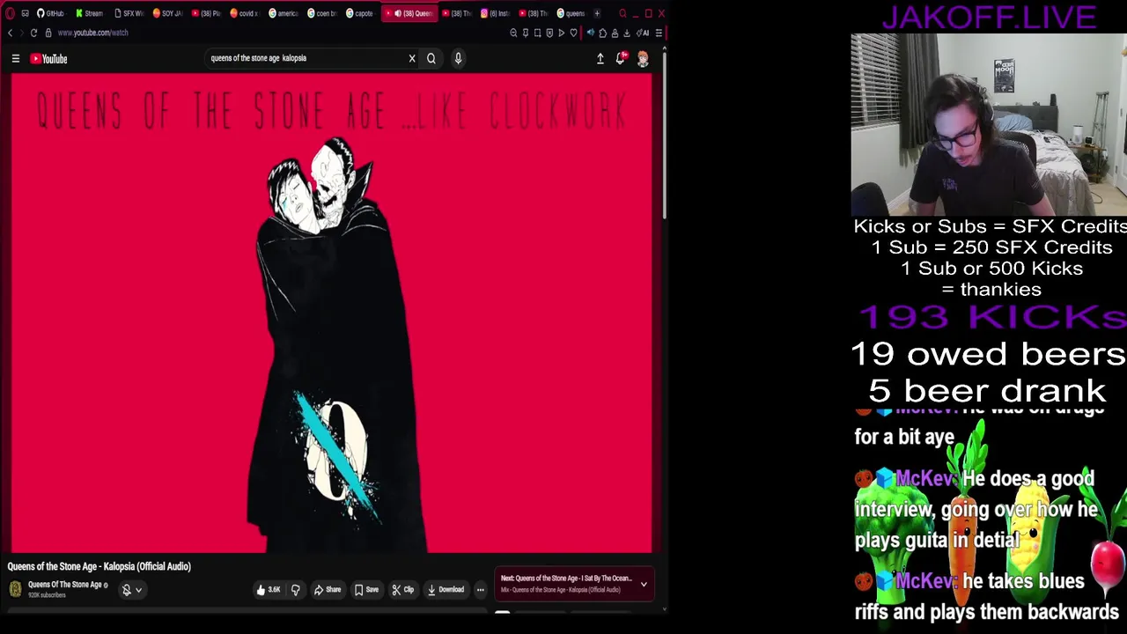Go back in the browser
Viewport: 1127px width, 634px height.
pyautogui.click(x=11, y=33)
